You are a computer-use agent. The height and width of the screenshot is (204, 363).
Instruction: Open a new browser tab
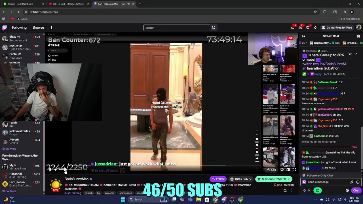(140, 4)
